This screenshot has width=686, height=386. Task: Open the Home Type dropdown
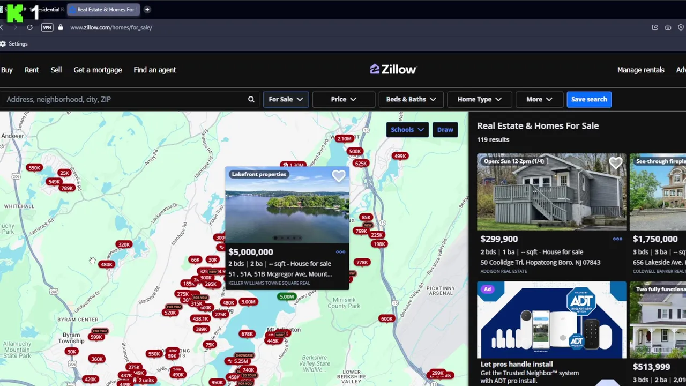point(480,99)
